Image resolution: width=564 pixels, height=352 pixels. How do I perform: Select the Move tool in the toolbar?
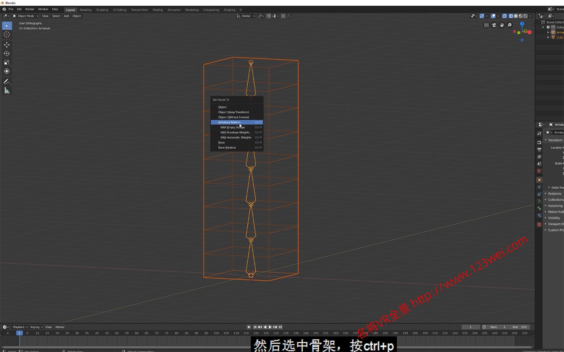coord(7,45)
